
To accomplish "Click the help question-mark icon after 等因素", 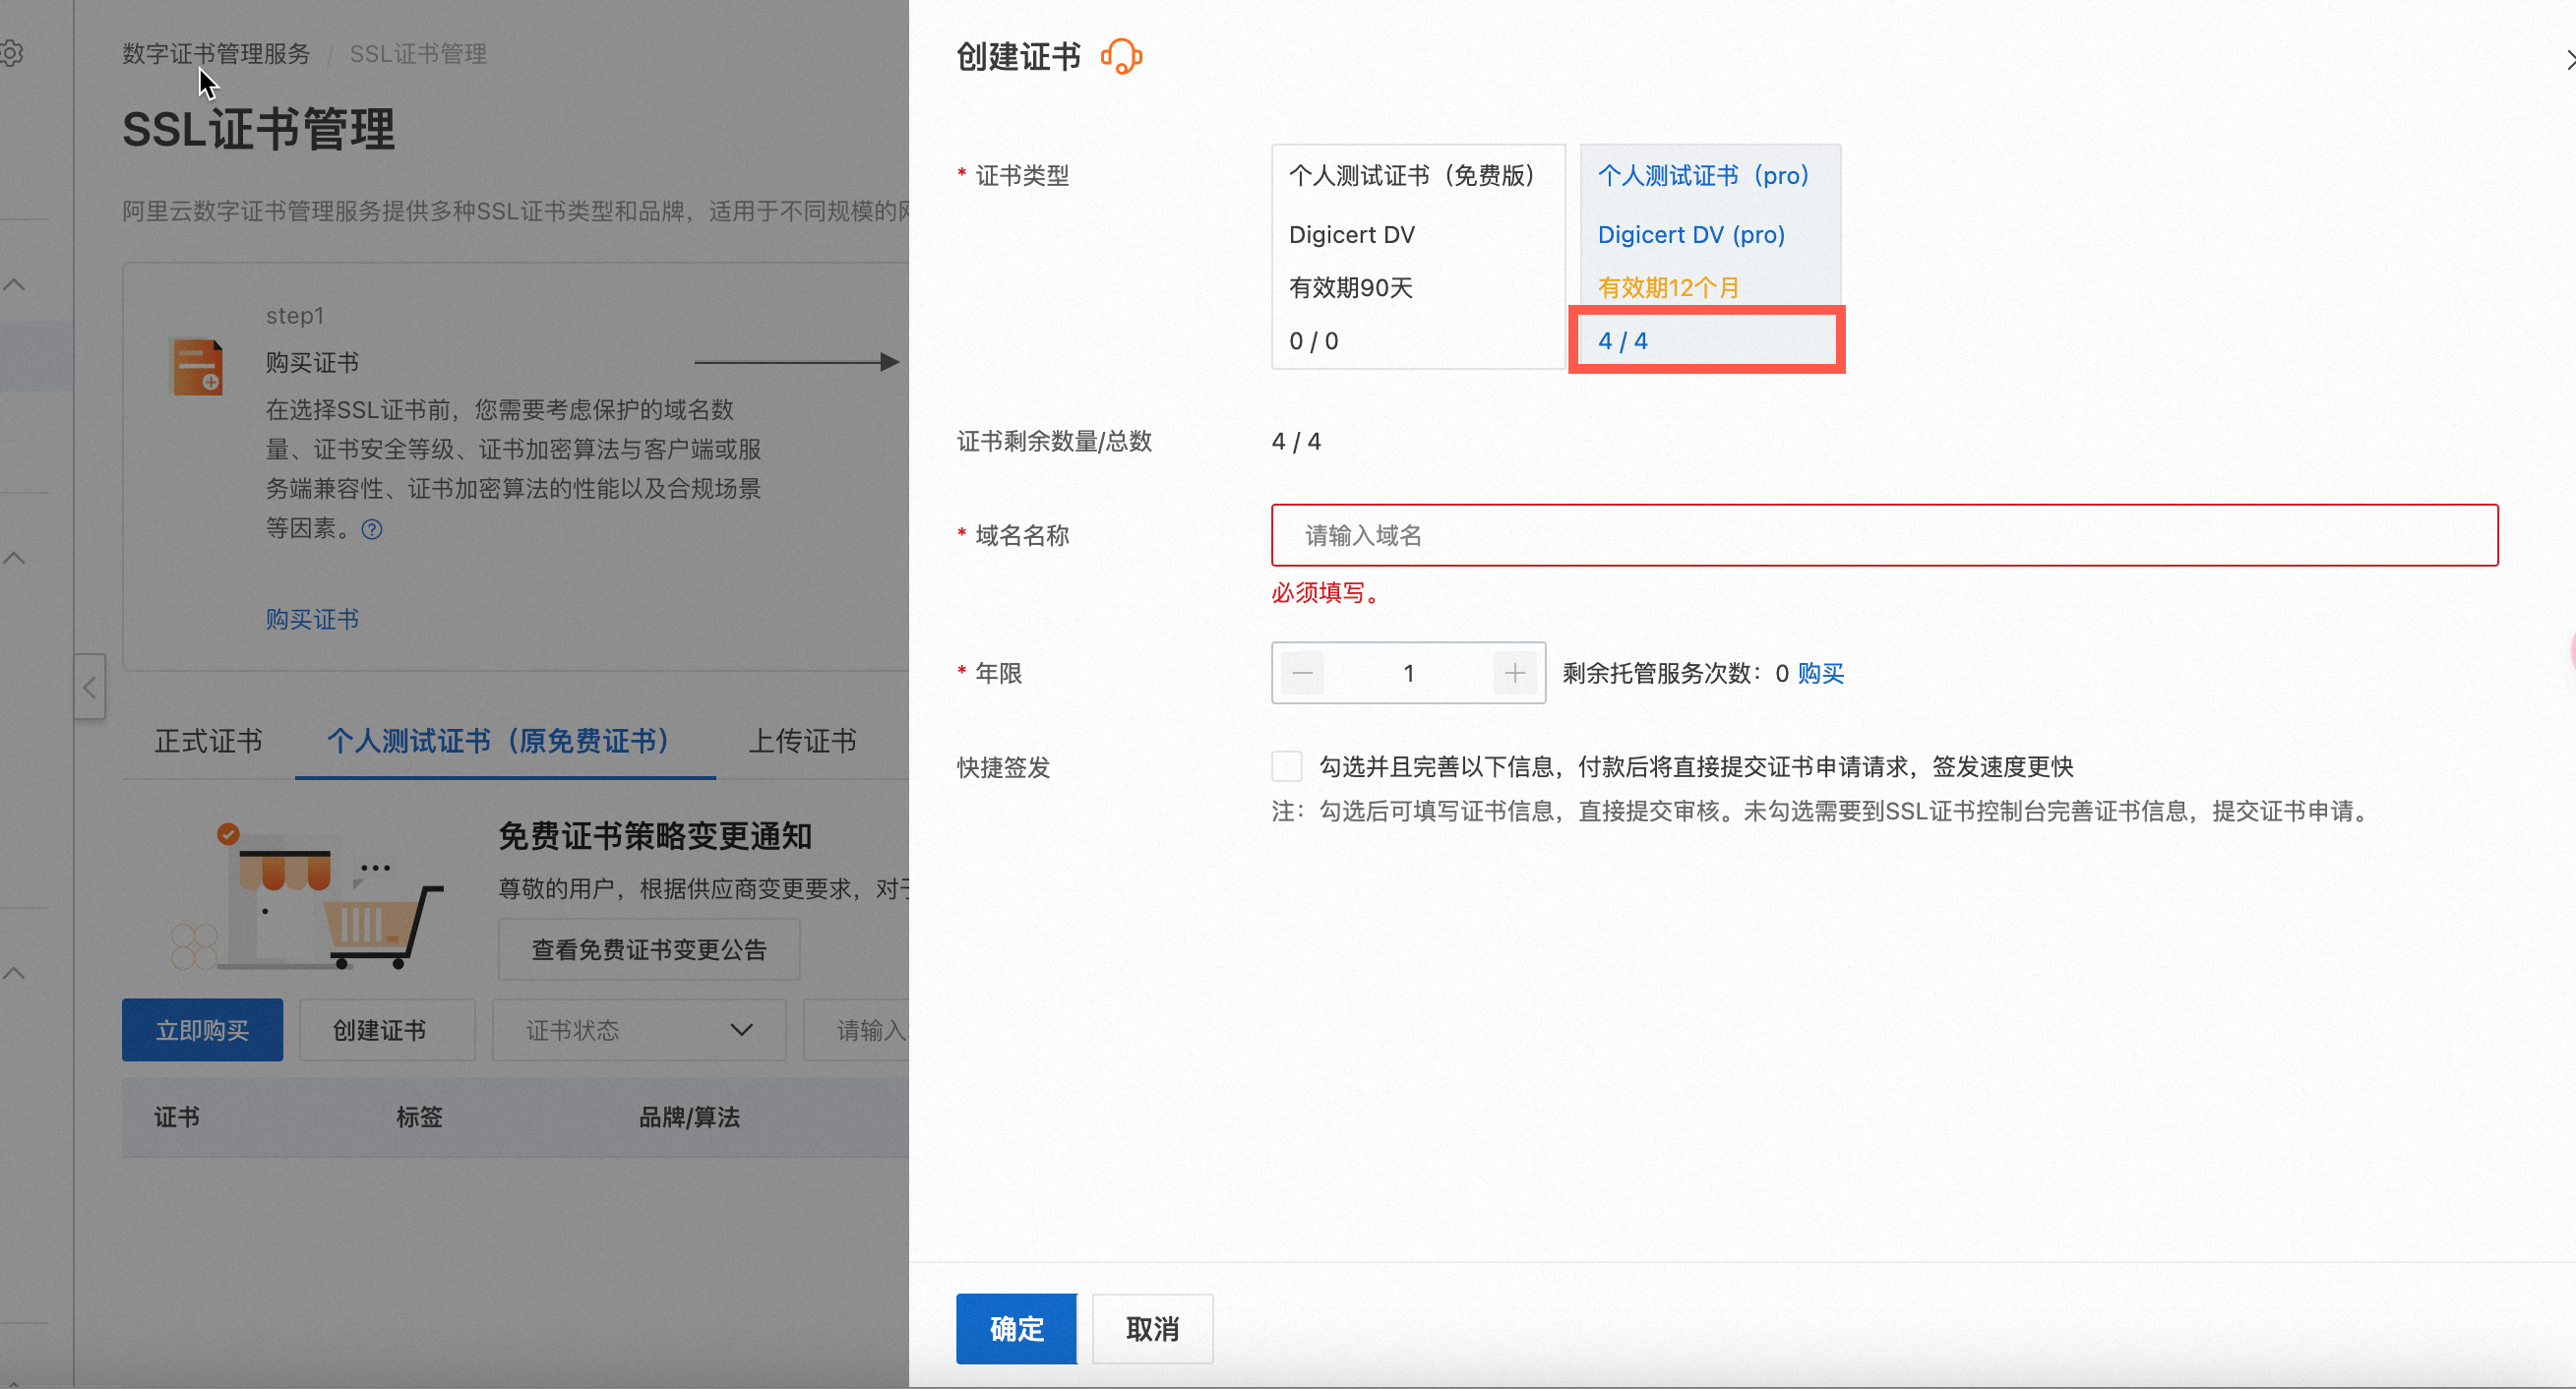I will 372,529.
